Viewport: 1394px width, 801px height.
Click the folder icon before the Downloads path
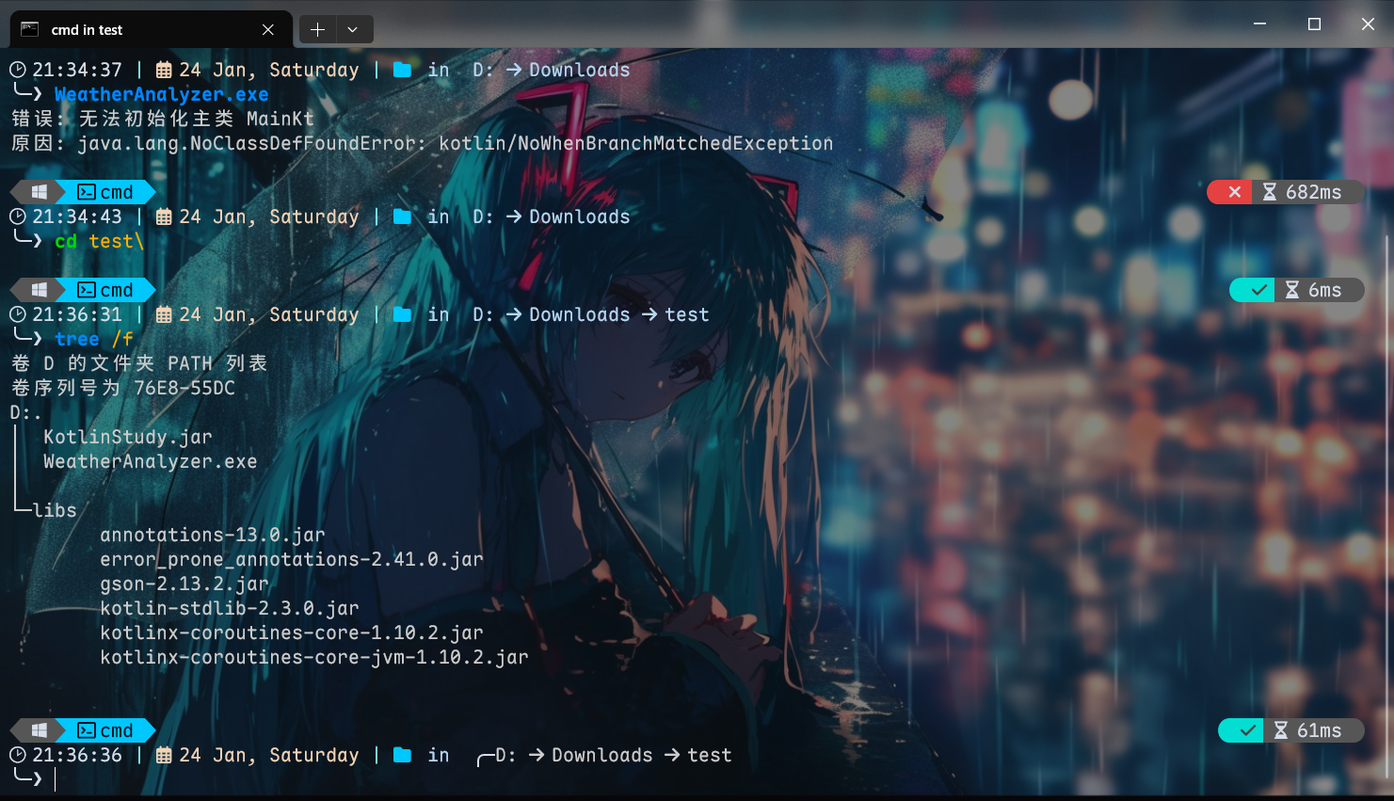point(403,69)
